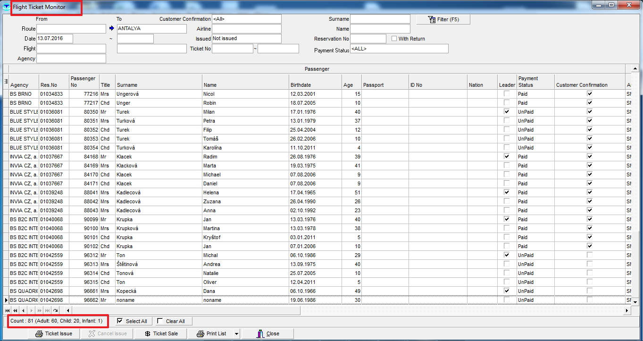The width and height of the screenshot is (643, 341).
Task: Uncheck Customer Confirmation for Nicol Ungerová
Action: (x=589, y=94)
